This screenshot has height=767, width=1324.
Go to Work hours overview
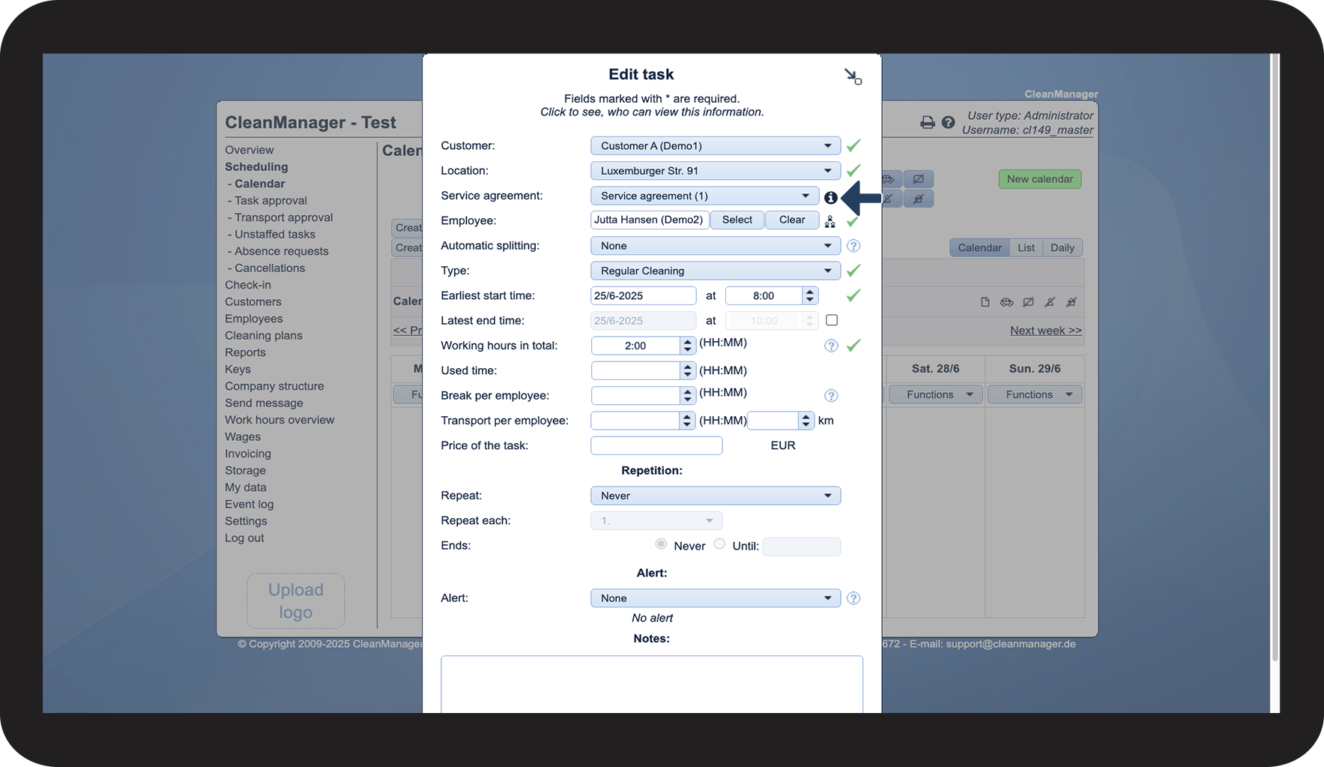point(279,420)
